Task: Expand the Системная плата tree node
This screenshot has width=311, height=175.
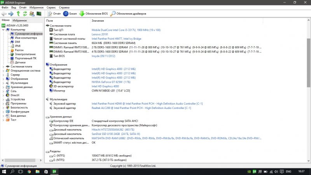Action: 3,66
